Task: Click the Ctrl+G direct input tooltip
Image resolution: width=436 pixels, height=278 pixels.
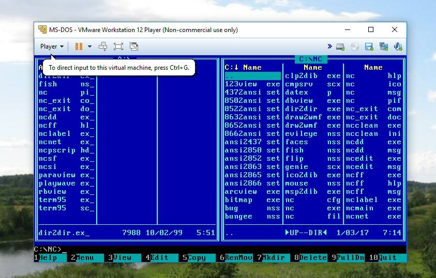Action: [119, 68]
